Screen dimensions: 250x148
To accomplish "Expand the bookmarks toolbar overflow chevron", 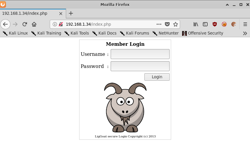I will click(245, 33).
